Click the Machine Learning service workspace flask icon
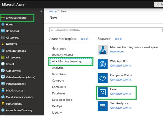 tap(103, 50)
